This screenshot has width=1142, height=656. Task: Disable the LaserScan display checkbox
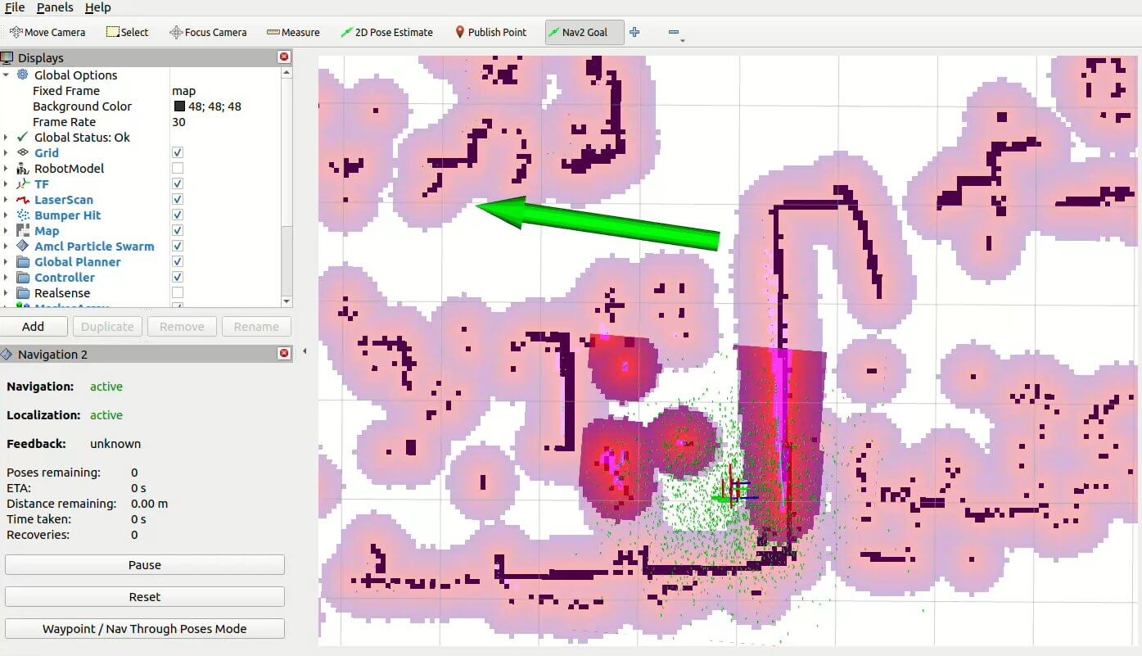point(178,200)
